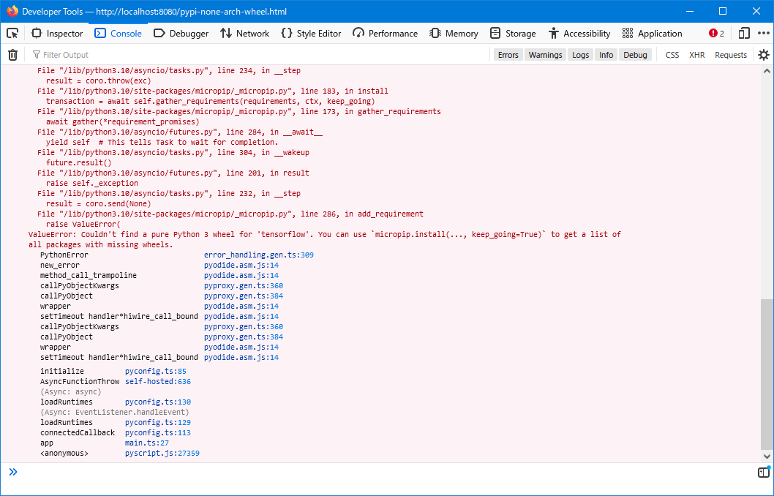Open self-hosted:636 source link

pos(158,381)
